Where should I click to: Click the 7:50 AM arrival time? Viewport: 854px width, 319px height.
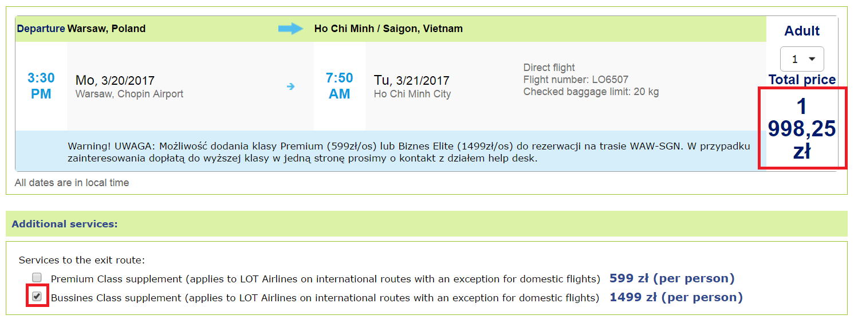340,86
